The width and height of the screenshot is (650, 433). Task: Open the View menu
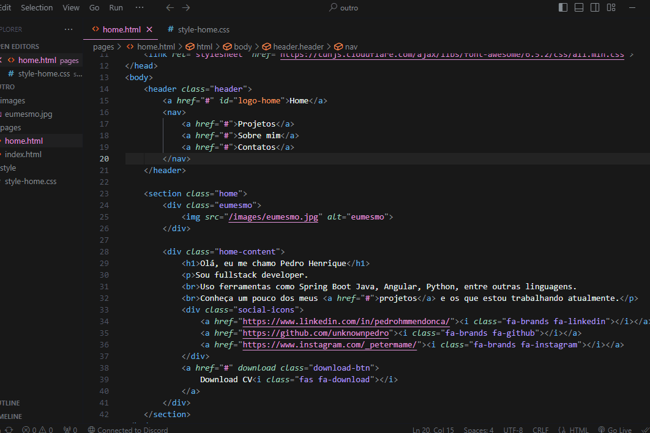tap(71, 7)
